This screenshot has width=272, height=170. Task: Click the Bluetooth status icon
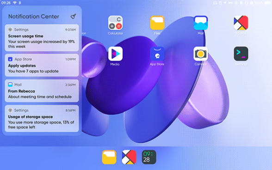(x=20, y=3)
